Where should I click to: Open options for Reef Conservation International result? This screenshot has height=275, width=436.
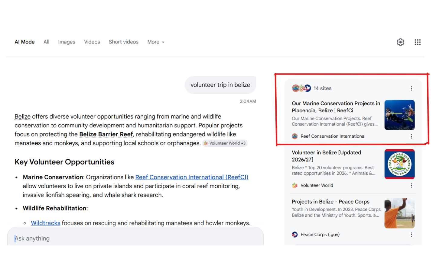[x=411, y=136]
